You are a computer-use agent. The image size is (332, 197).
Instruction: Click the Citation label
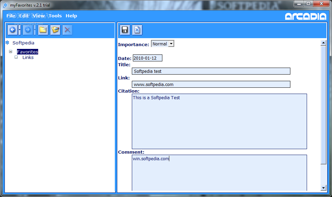tap(129, 91)
